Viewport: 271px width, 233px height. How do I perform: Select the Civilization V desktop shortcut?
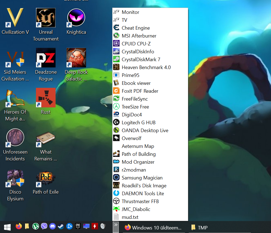pyautogui.click(x=15, y=21)
